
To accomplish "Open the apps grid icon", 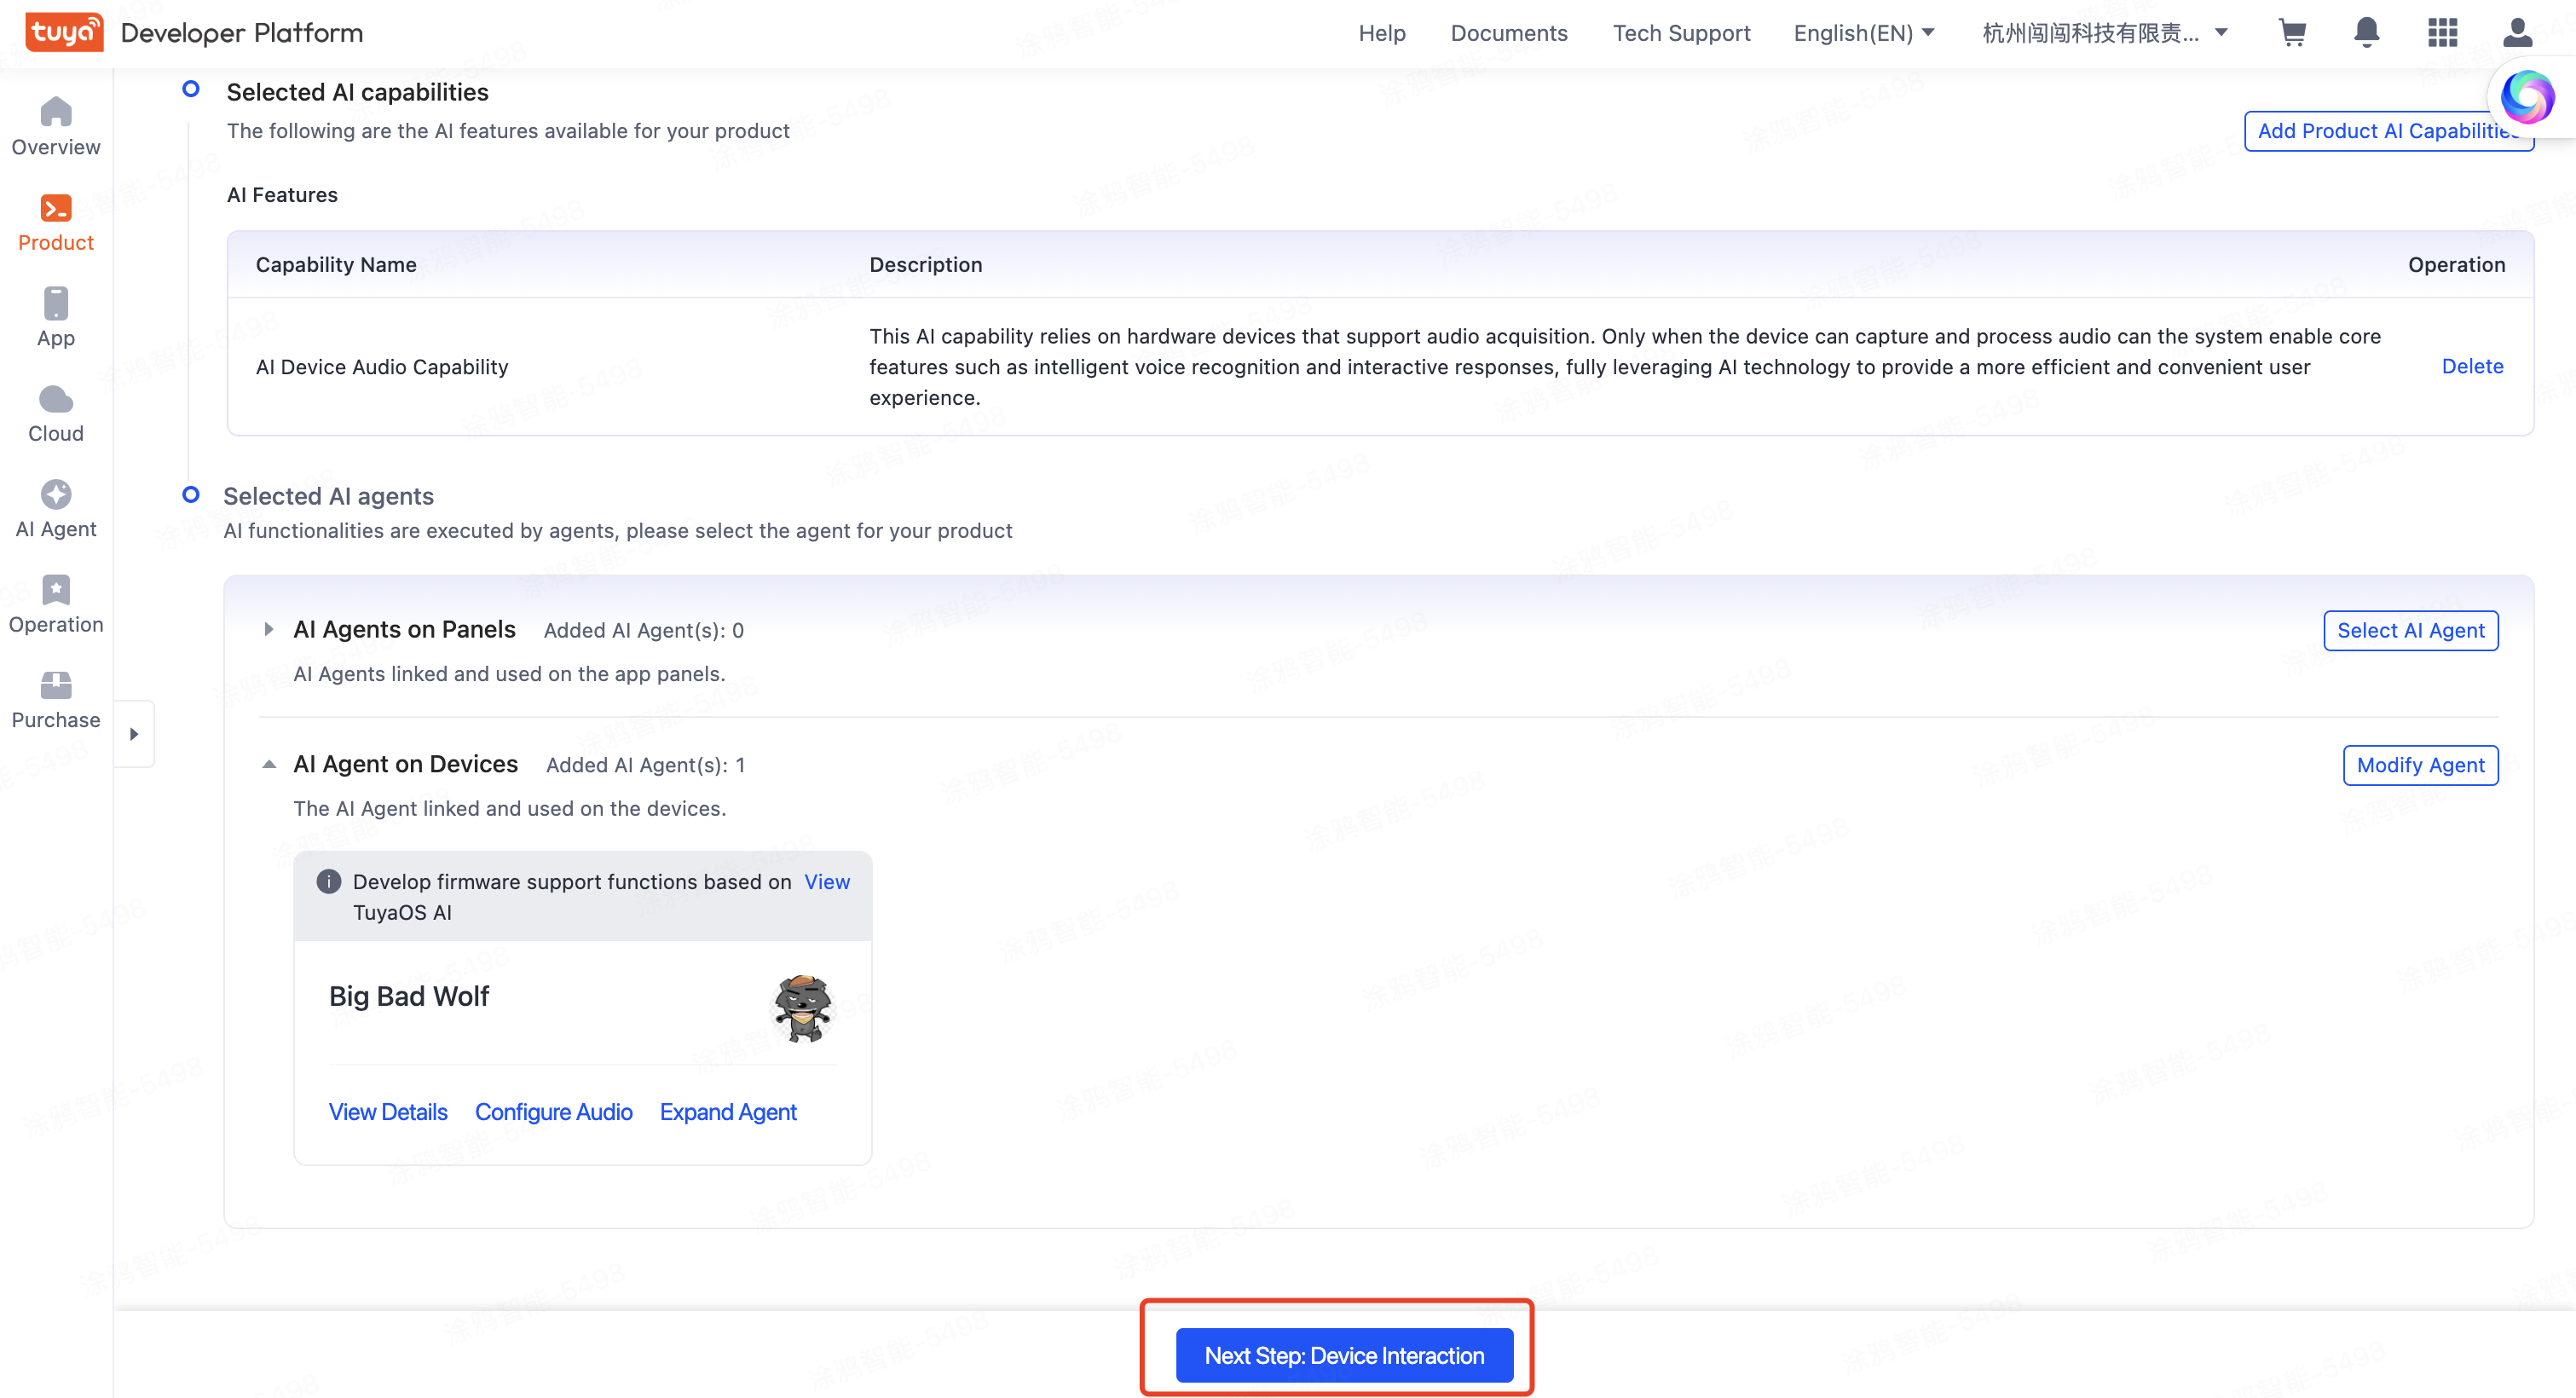I will (x=2442, y=33).
